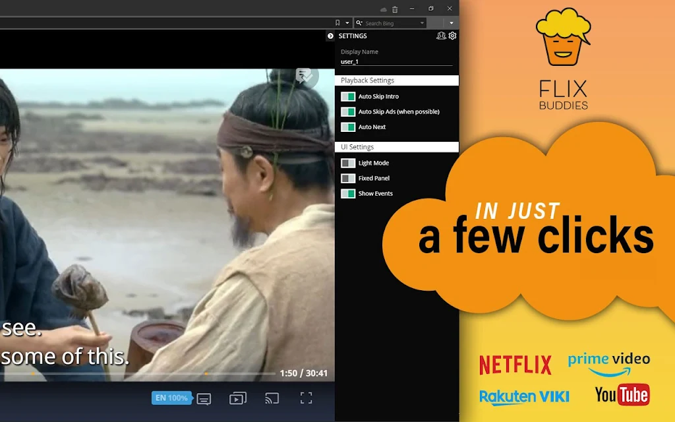Click the cloud sync icon in title bar

coord(383,9)
